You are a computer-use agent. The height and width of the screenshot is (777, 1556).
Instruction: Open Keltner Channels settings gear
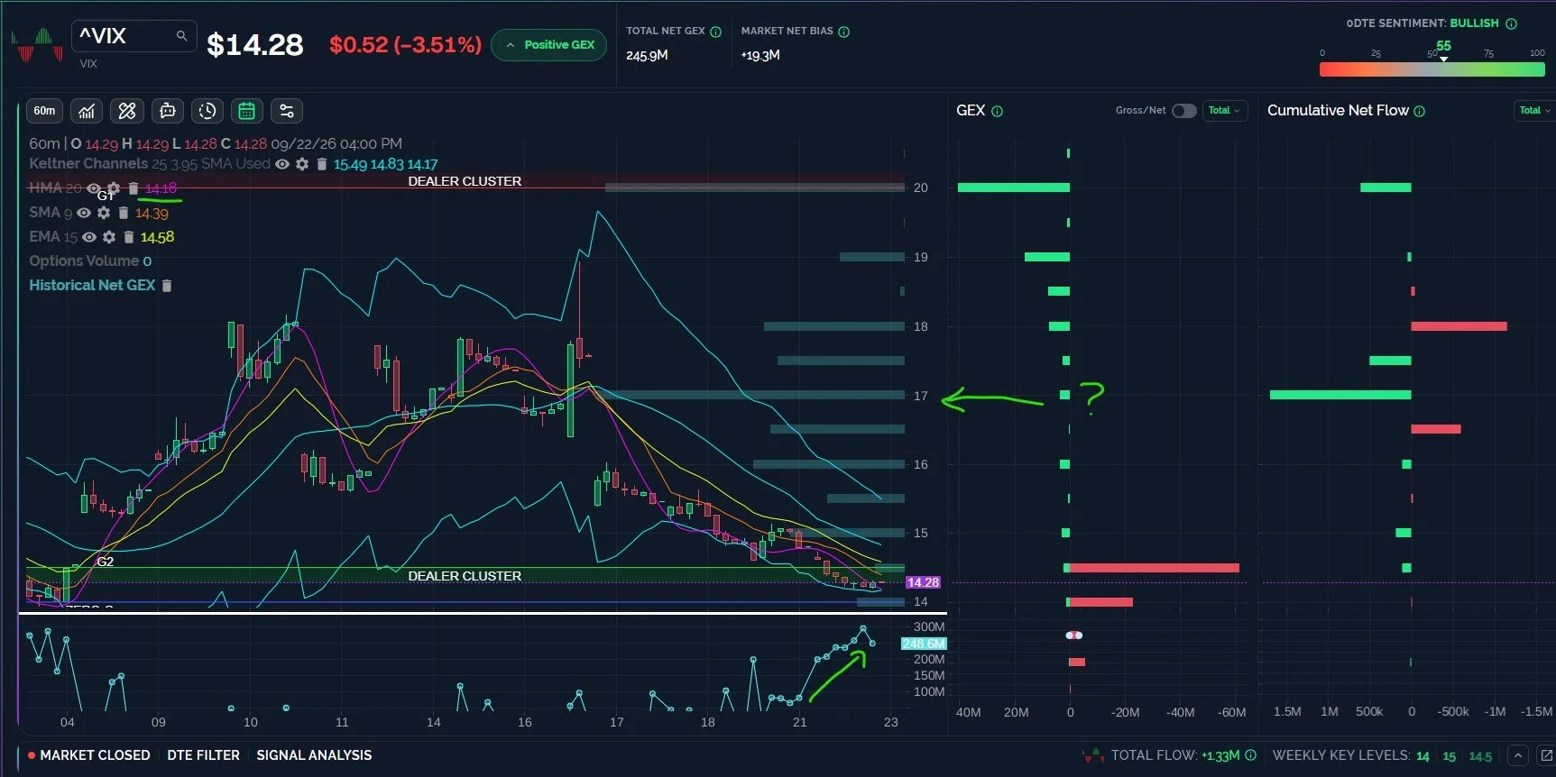302,164
